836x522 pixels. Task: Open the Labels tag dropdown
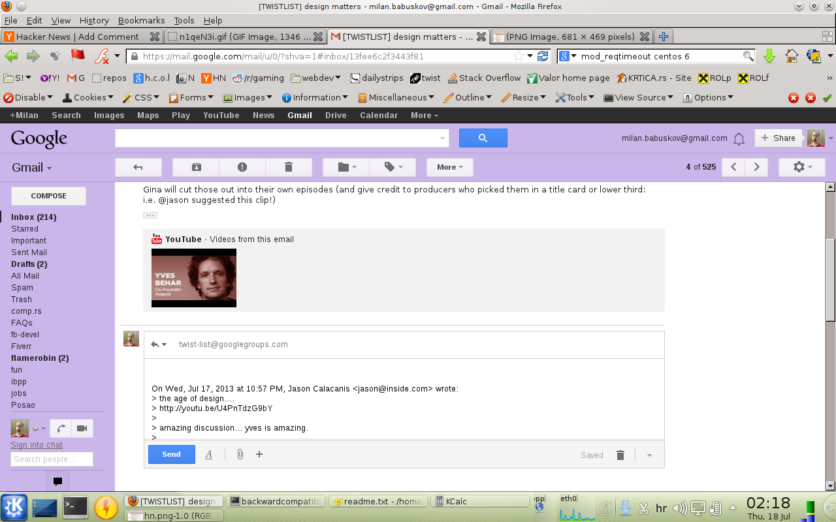click(x=393, y=167)
